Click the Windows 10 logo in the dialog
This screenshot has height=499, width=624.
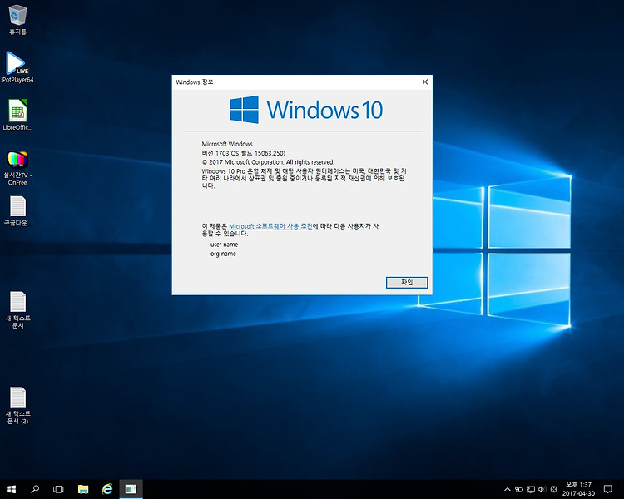[x=306, y=110]
